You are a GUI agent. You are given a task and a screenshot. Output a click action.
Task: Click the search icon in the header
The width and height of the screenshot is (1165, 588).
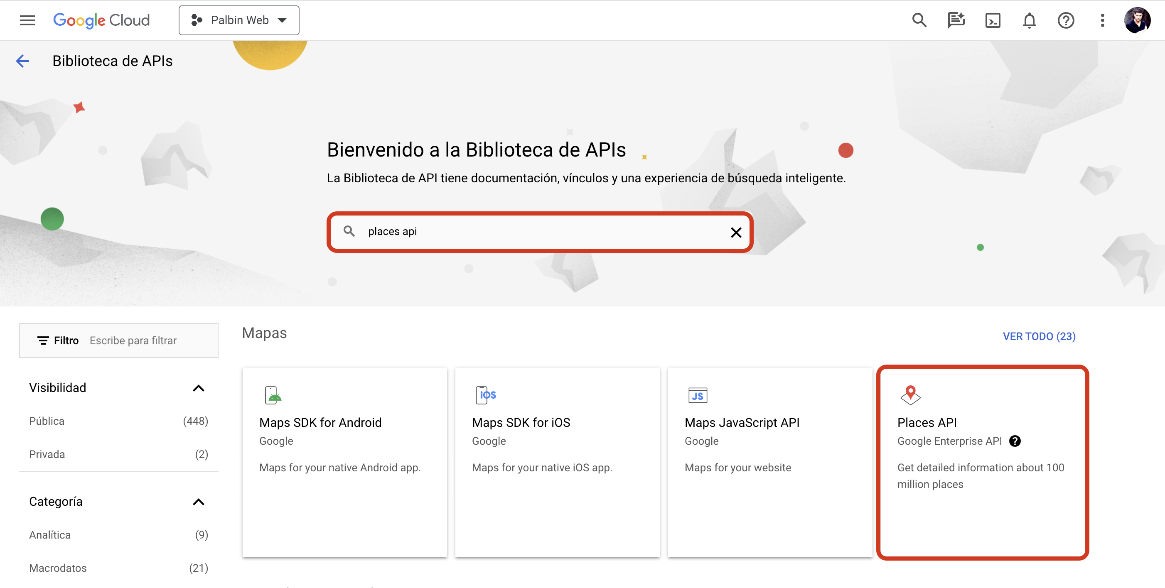pyautogui.click(x=919, y=20)
